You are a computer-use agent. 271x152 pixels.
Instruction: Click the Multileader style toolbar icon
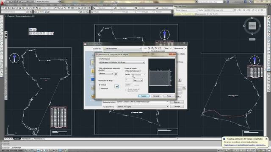pos(157,8)
